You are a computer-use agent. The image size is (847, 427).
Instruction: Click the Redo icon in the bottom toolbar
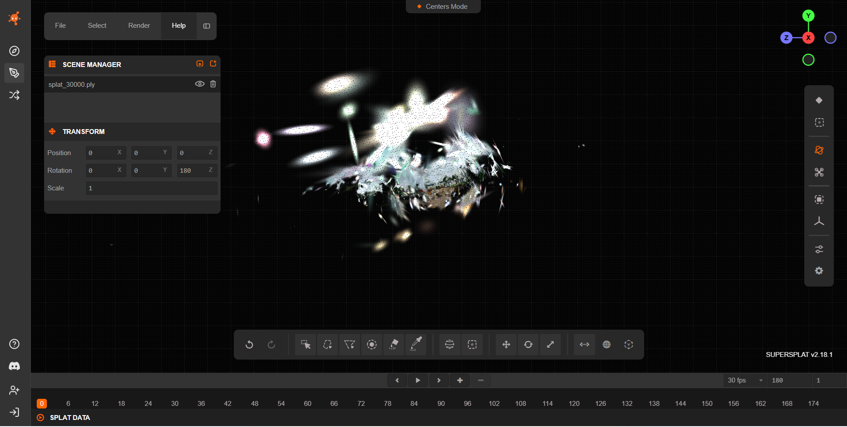tap(271, 345)
